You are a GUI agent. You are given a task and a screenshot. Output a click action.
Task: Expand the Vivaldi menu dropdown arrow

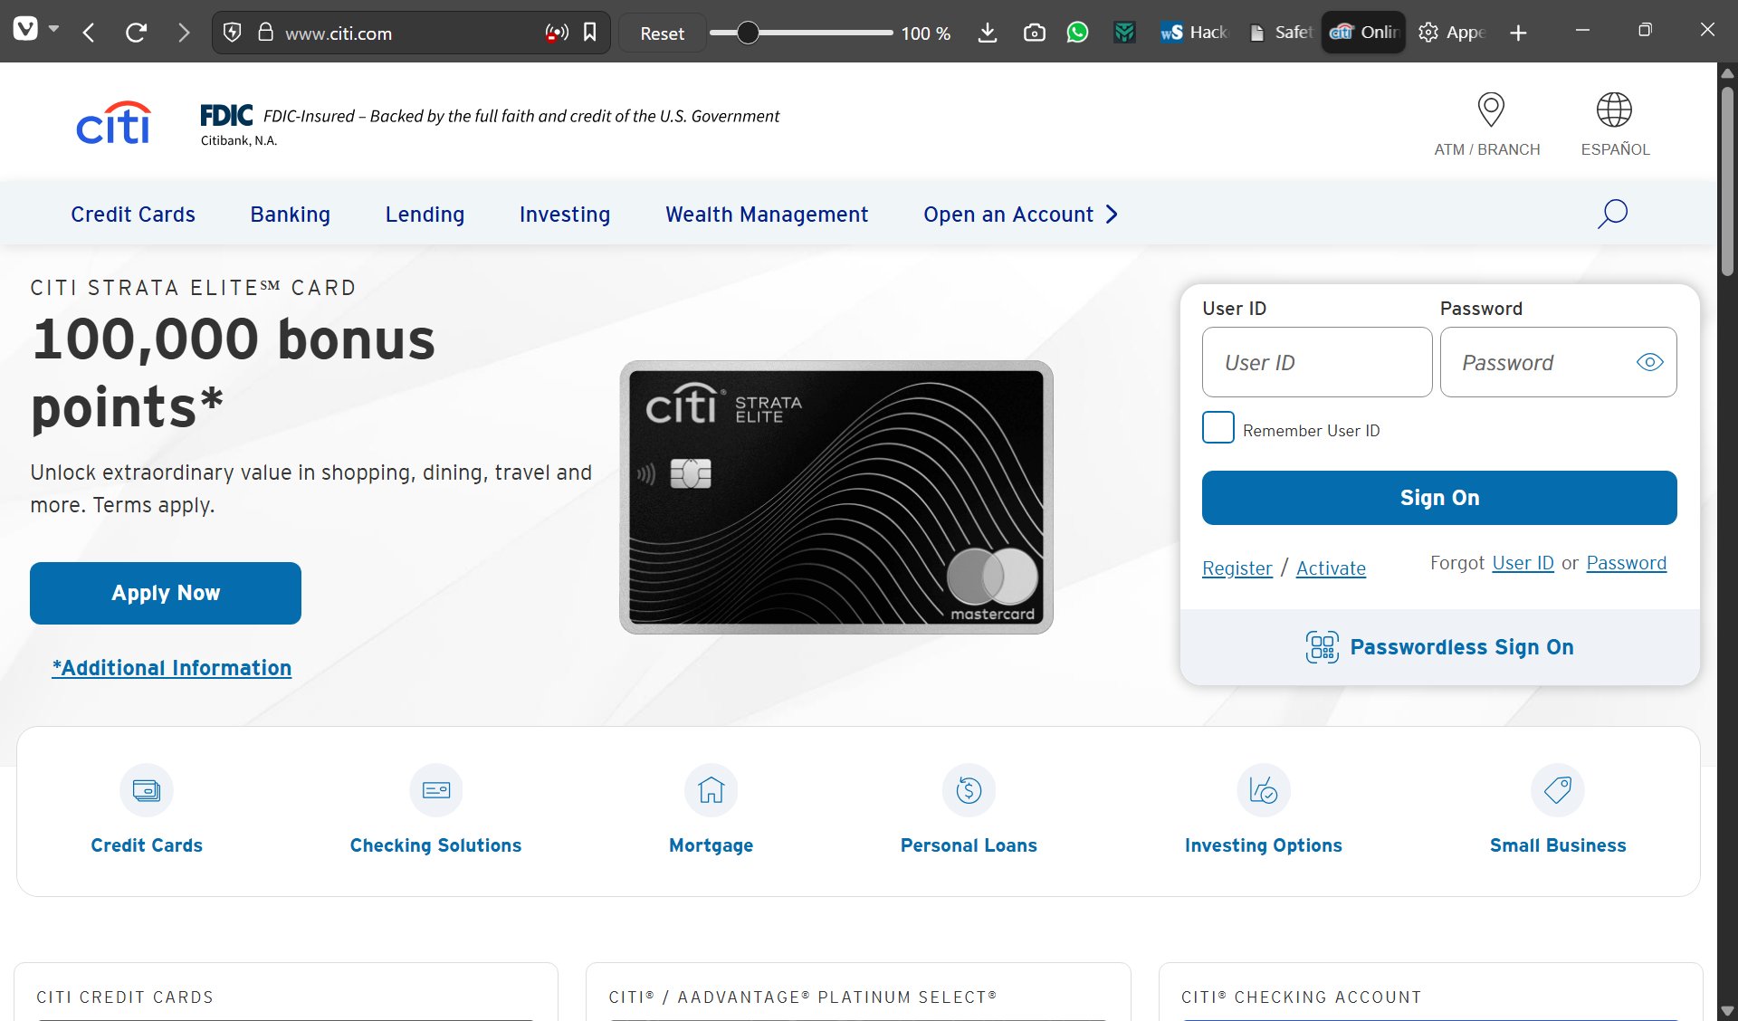tap(54, 30)
